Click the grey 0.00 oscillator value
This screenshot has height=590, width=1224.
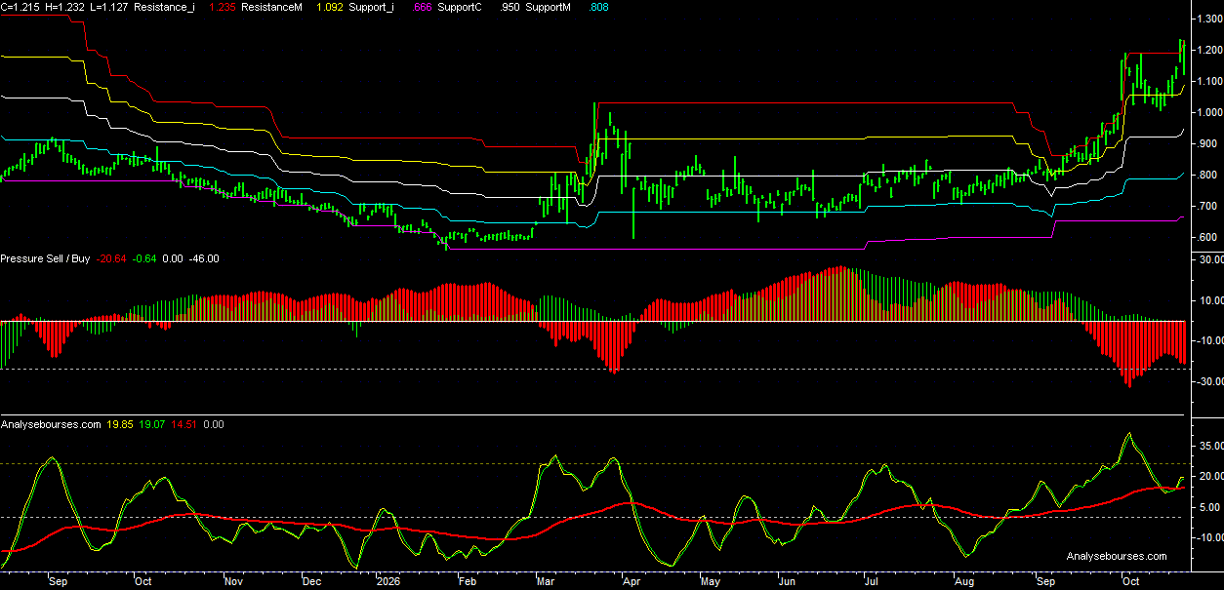point(213,424)
